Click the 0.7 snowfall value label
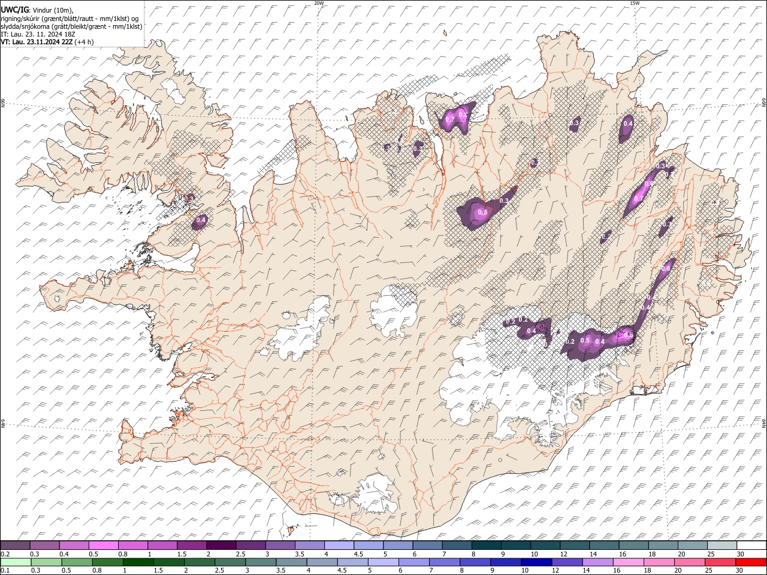The height and width of the screenshot is (575, 767). pyautogui.click(x=638, y=199)
